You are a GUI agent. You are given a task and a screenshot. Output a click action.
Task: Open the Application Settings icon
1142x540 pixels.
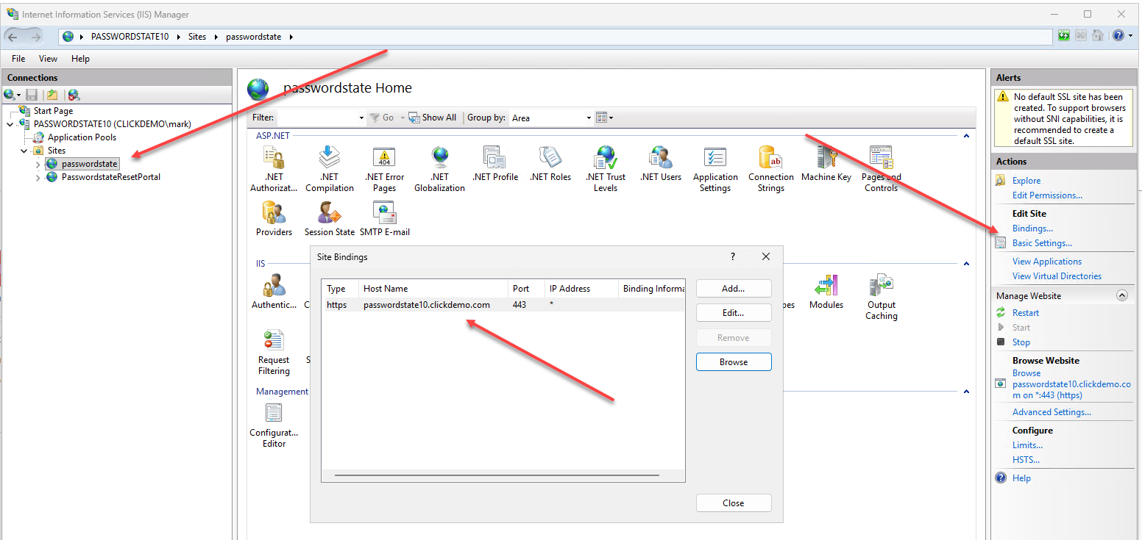[715, 157]
